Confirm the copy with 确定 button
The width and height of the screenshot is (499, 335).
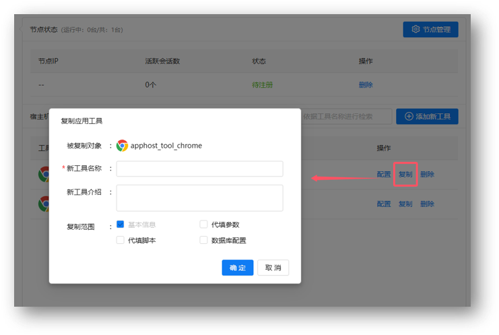pos(237,268)
